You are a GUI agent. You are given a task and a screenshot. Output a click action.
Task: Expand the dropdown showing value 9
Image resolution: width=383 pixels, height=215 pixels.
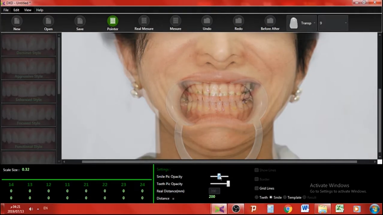(333, 23)
